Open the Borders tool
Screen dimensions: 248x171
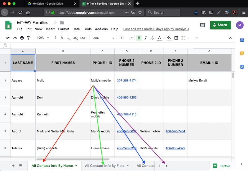tap(176, 38)
